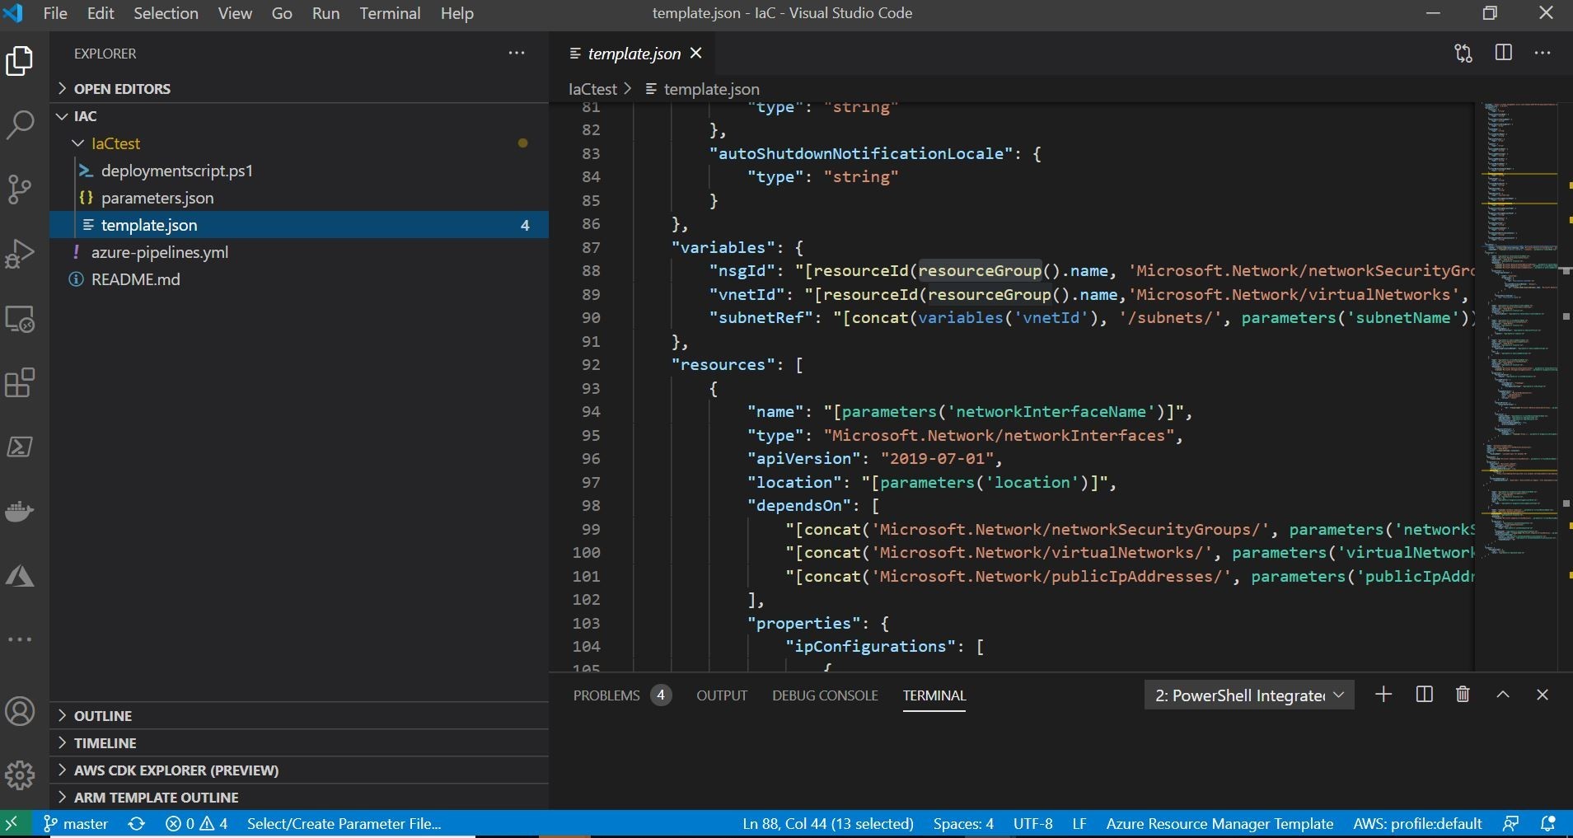Click the master branch in status bar

76,824
